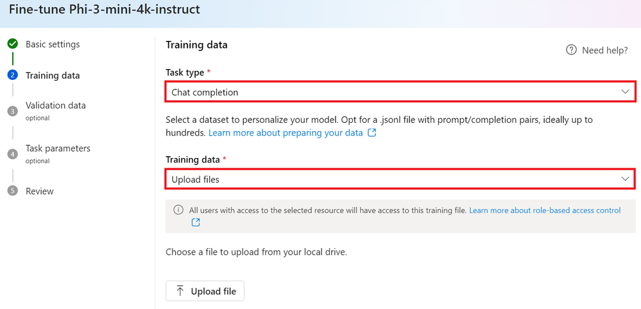Click the step 3 Validation data circle
Viewport: 641px width, 309px height.
(12, 111)
